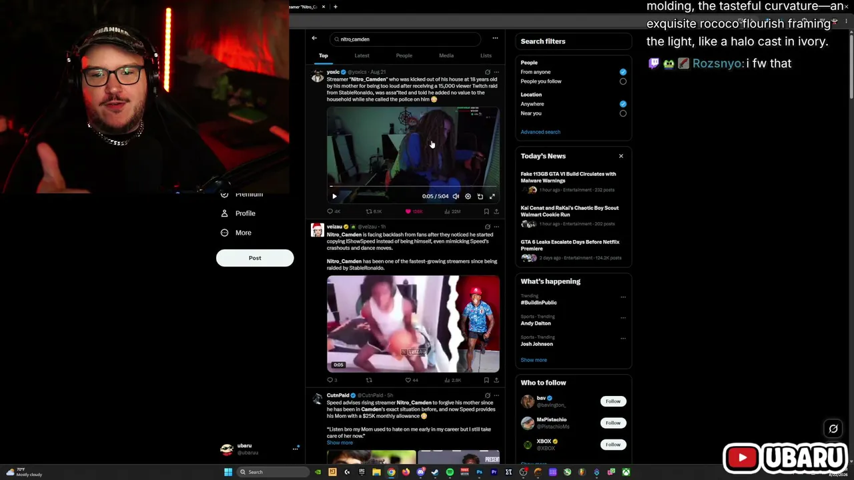This screenshot has height=480, width=854.
Task: Open account menu dots beside ubaru
Action: pos(295,449)
